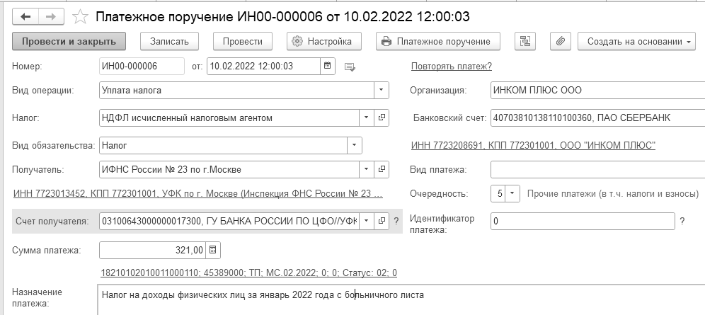
Task: Open the calendar date picker
Action: pyautogui.click(x=327, y=67)
